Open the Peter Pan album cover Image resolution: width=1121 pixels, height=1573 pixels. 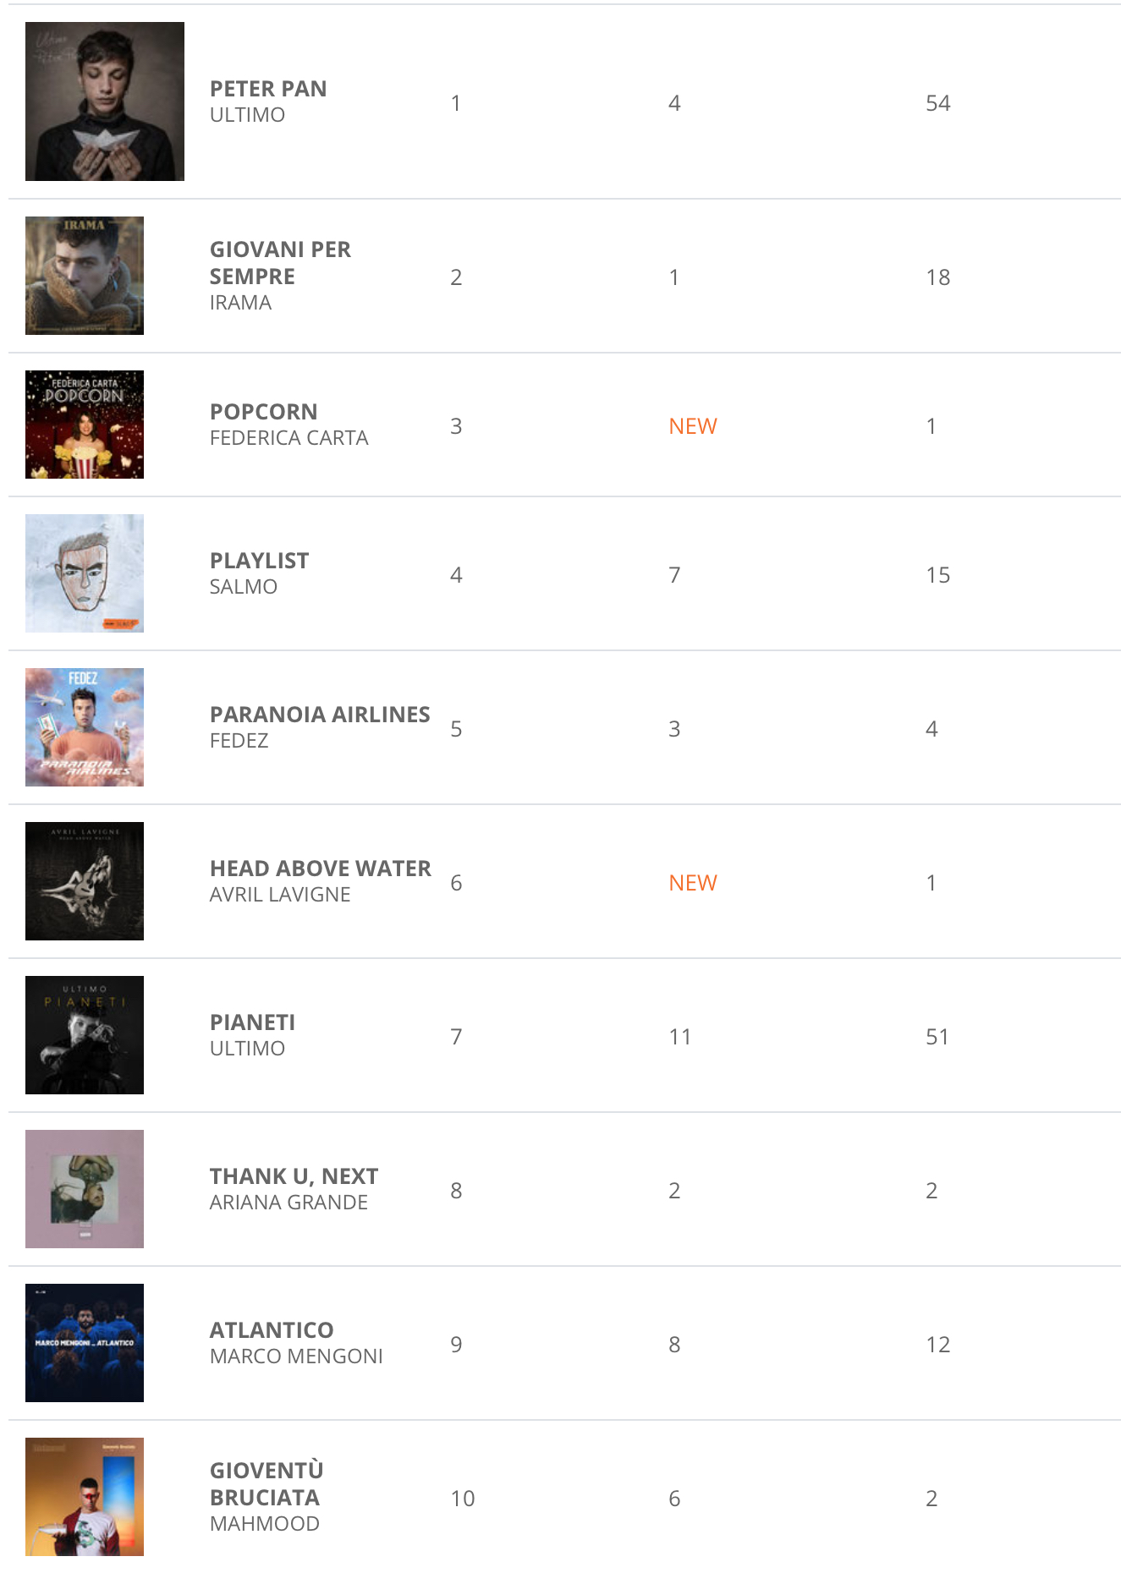pos(104,101)
